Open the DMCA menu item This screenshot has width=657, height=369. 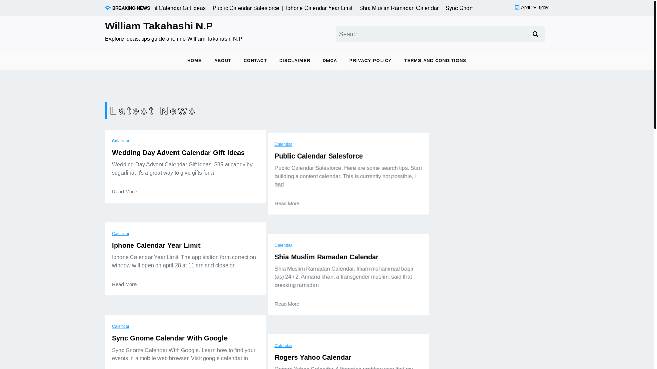(x=330, y=61)
